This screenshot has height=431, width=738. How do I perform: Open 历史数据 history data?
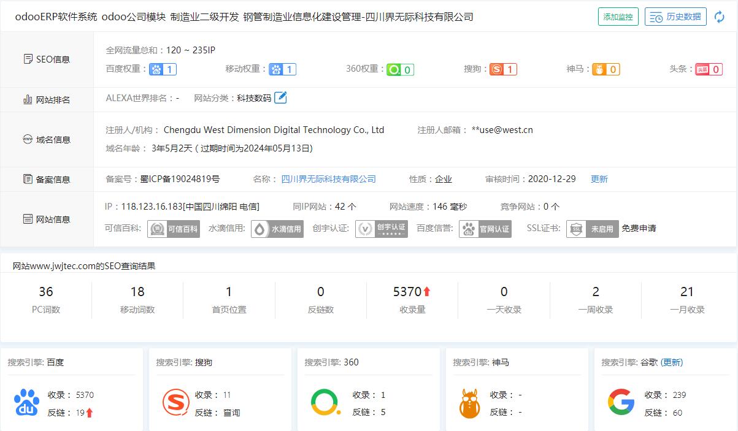tap(675, 17)
